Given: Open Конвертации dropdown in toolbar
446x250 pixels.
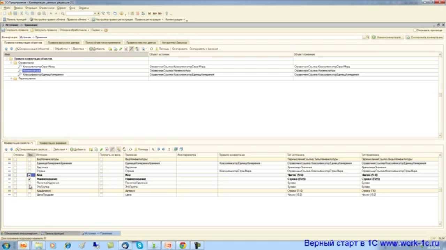Looking at the screenshot, I should pos(175,19).
